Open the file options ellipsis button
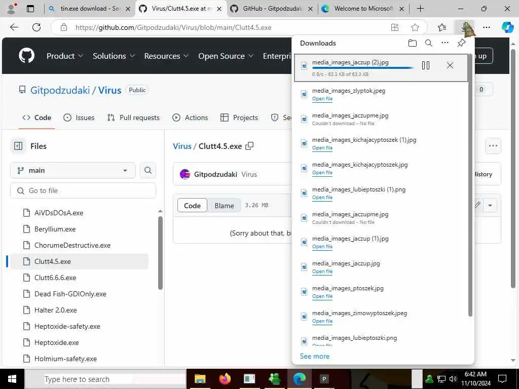The image size is (519, 389). (493, 146)
